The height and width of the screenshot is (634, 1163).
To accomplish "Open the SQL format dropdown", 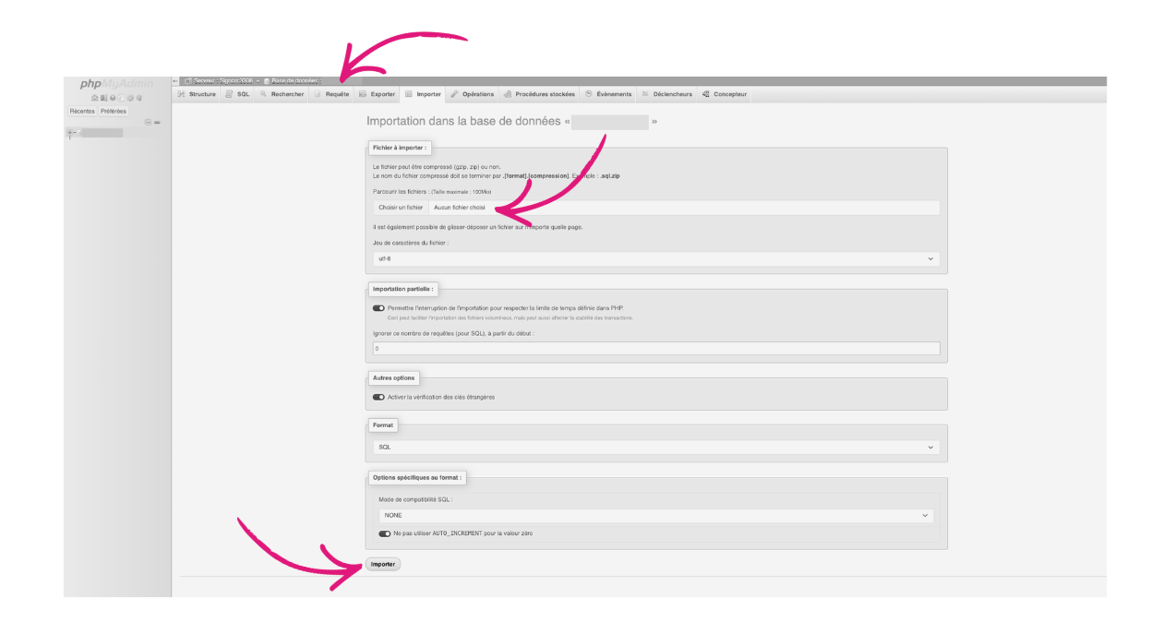I will pyautogui.click(x=656, y=447).
